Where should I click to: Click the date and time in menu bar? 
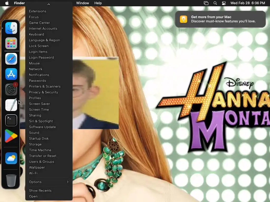point(248,3)
